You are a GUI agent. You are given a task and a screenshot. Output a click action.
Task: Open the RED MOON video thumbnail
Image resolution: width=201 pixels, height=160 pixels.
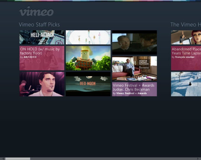88,84
